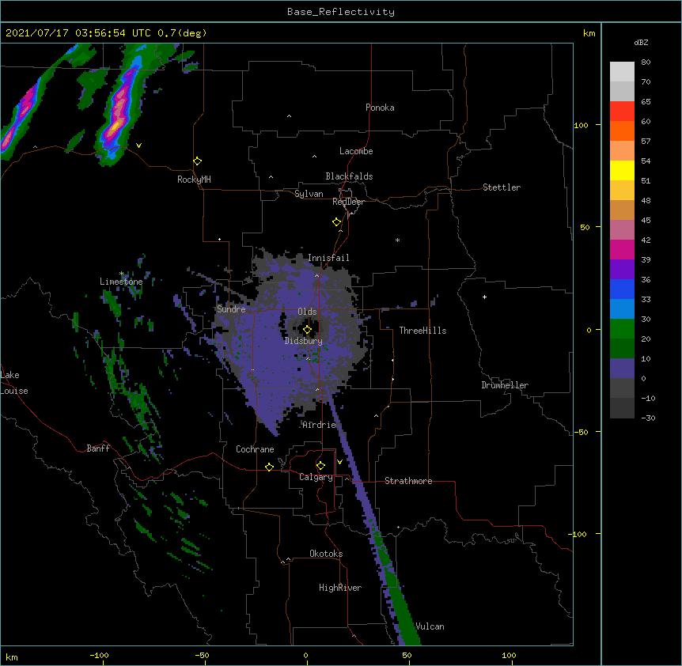Select the royal blue 33-36 dBZ legend swatch
The width and height of the screenshot is (682, 666).
click(622, 289)
